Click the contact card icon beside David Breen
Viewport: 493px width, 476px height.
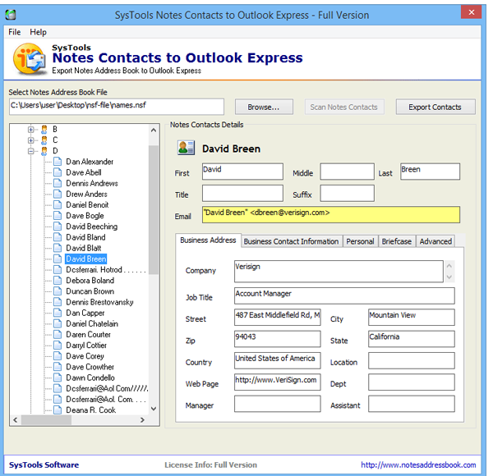(x=187, y=148)
